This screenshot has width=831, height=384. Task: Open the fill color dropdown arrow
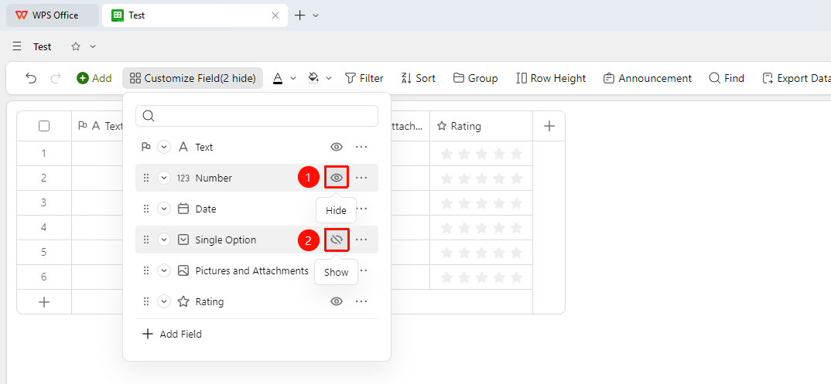pos(329,78)
